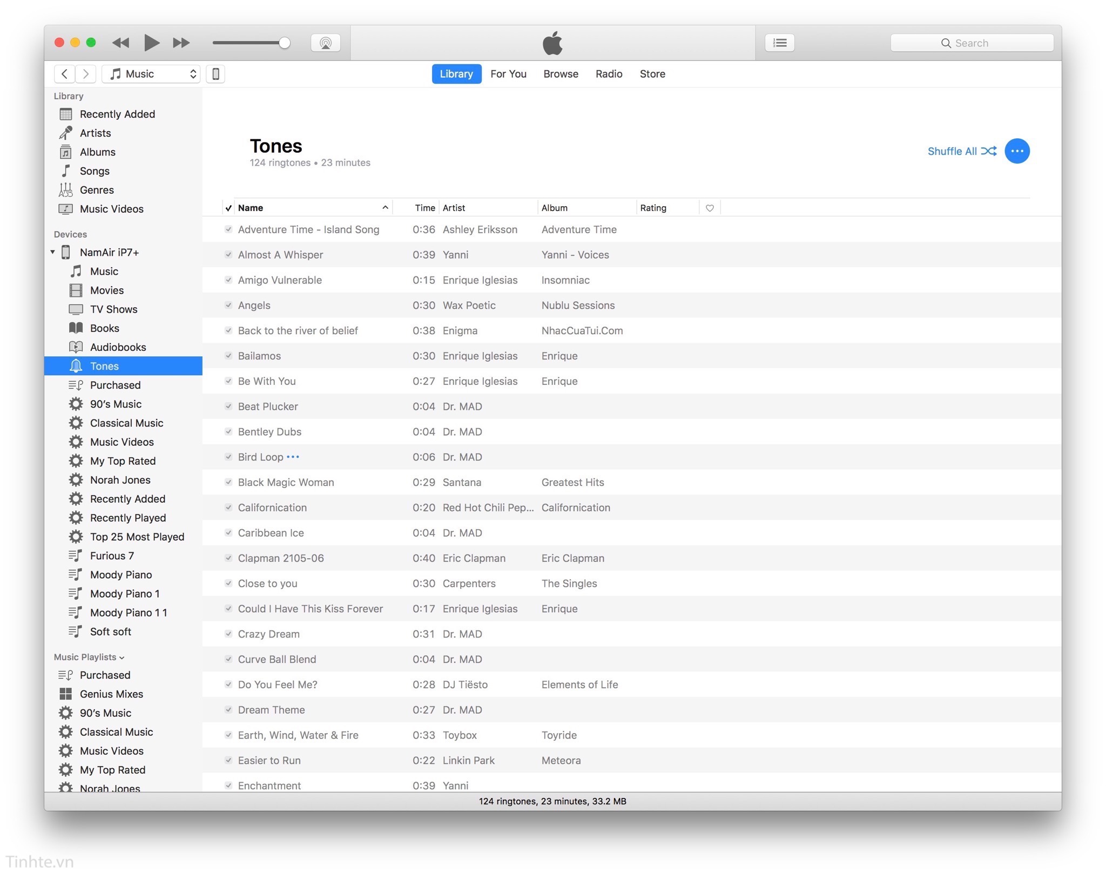Open Songs in the Library sidebar
Image resolution: width=1106 pixels, height=874 pixels.
95,171
